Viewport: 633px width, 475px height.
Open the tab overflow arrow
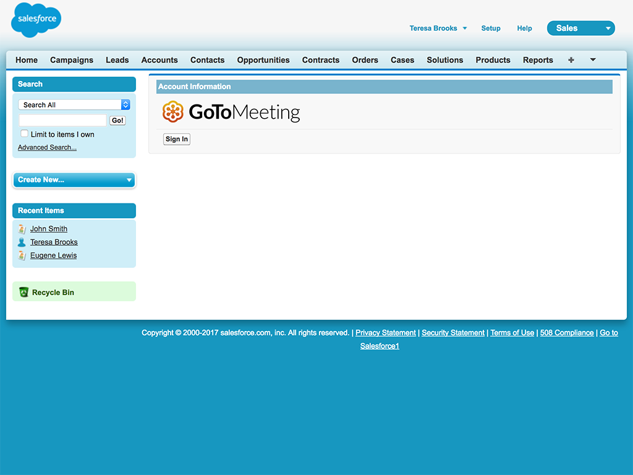point(592,59)
